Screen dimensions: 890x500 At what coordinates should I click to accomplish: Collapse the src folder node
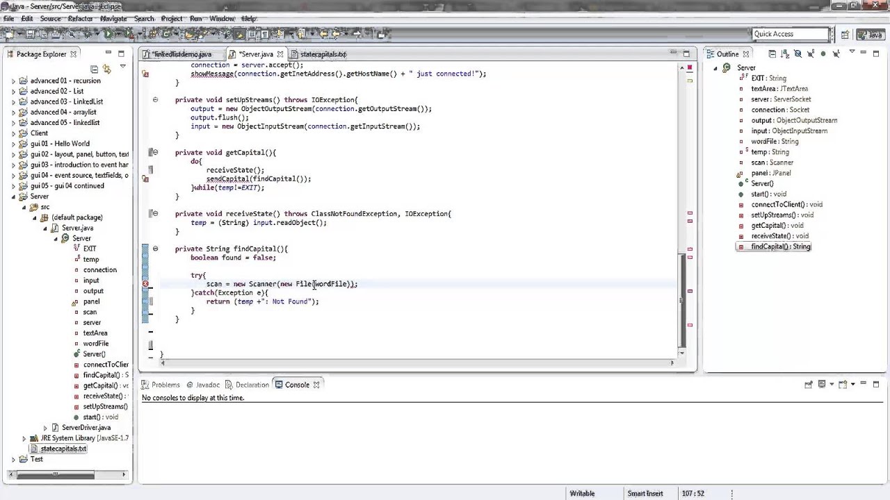[x=24, y=208]
